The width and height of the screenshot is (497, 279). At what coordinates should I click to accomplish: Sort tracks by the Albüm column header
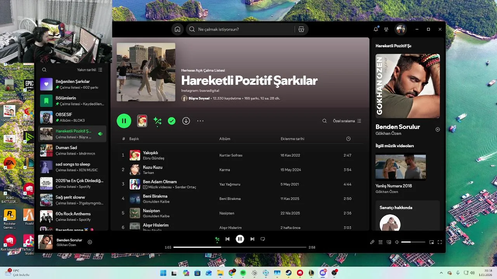pyautogui.click(x=225, y=139)
